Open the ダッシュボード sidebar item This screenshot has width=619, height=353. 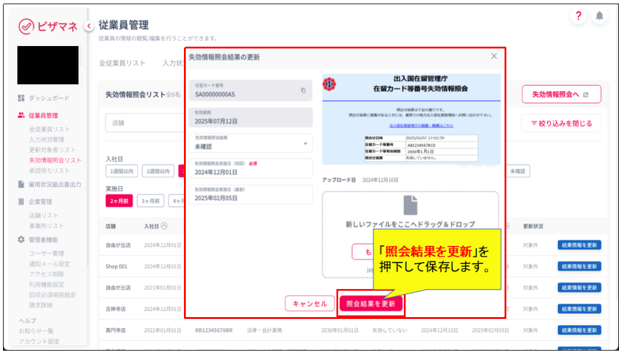[x=49, y=98]
